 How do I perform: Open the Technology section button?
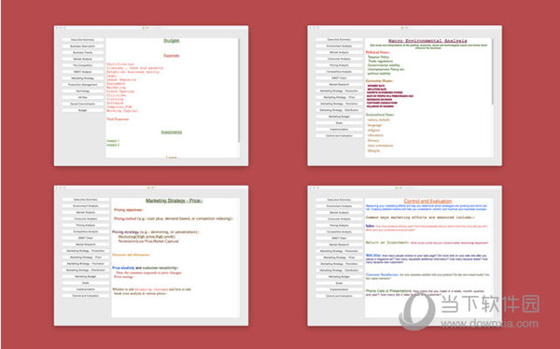[83, 91]
